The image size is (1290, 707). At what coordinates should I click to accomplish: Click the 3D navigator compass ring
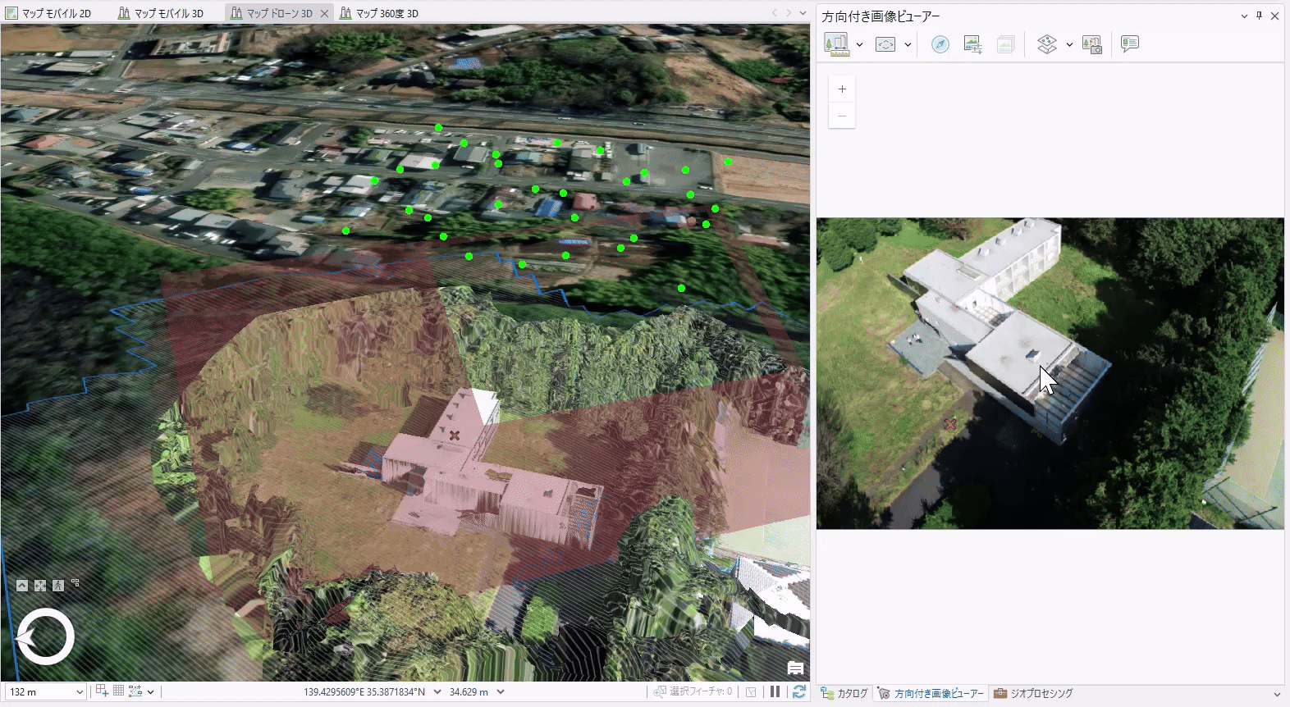46,636
